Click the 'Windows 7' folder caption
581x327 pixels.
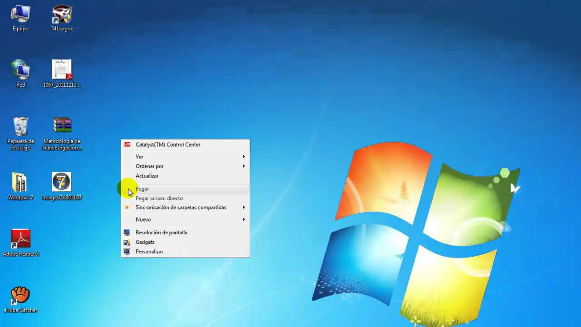point(20,198)
